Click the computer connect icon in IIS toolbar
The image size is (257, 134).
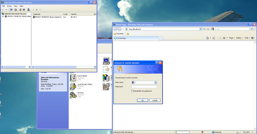[x=28, y=10]
